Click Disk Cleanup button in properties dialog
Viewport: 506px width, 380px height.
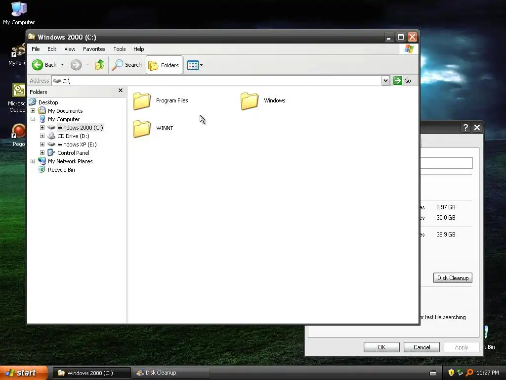coord(453,278)
